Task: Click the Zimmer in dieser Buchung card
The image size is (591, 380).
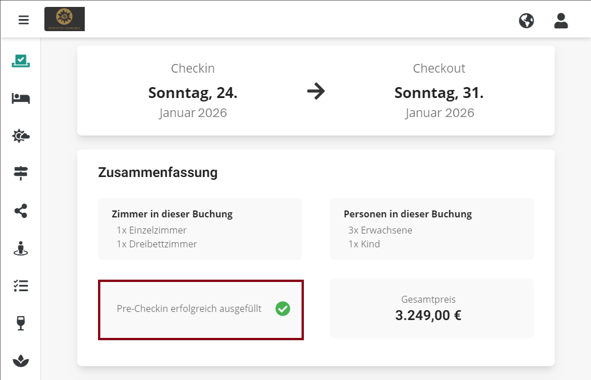Action: (199, 228)
